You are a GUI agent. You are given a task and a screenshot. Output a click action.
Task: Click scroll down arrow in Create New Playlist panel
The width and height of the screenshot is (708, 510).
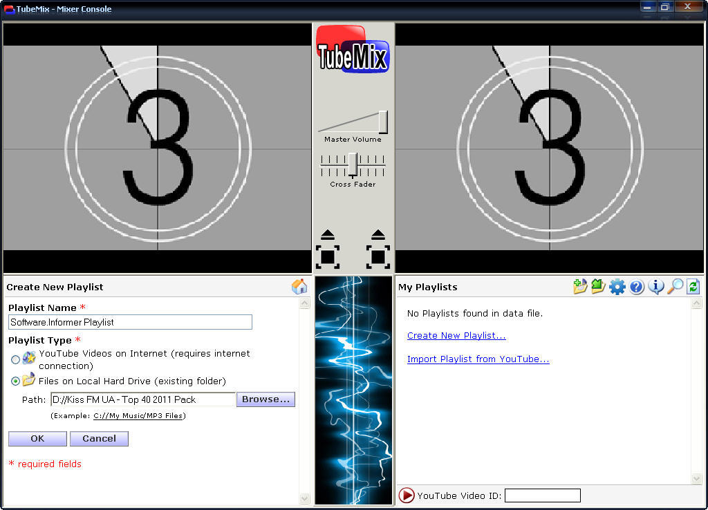point(305,499)
